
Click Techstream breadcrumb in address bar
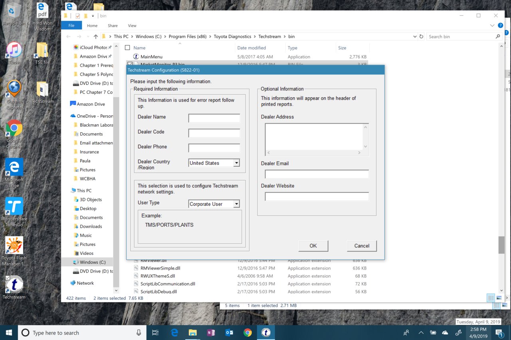(x=269, y=36)
